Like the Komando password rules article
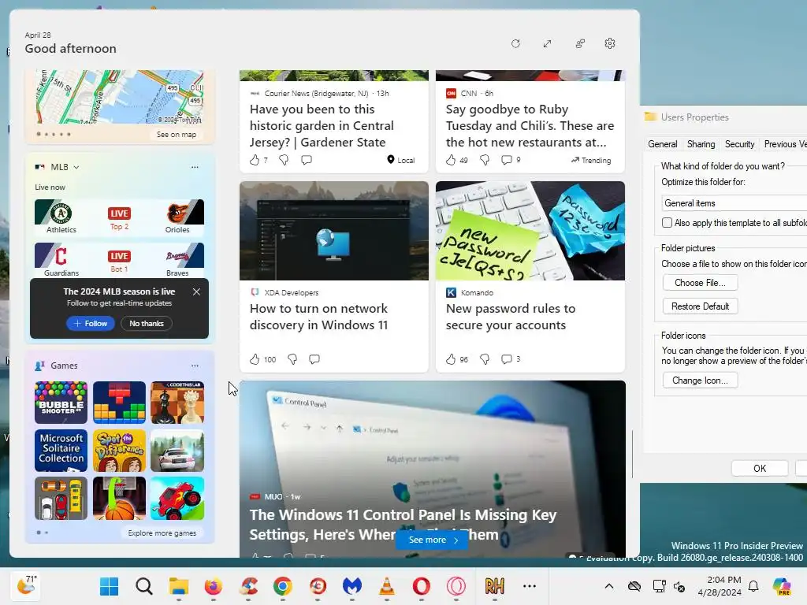807x605 pixels. pos(451,359)
